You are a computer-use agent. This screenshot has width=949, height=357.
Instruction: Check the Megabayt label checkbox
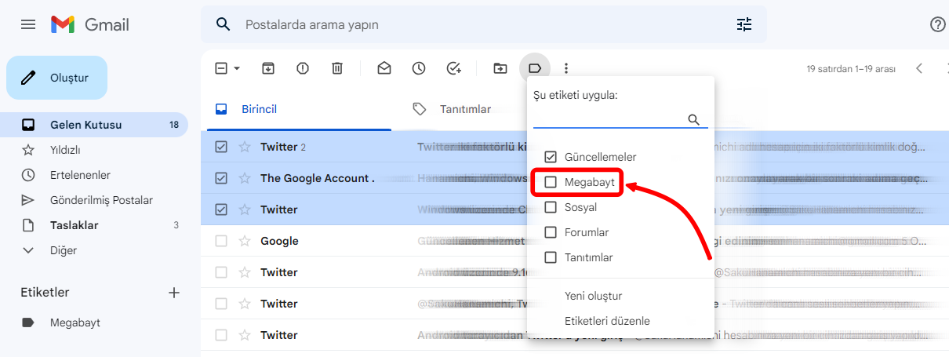[551, 182]
